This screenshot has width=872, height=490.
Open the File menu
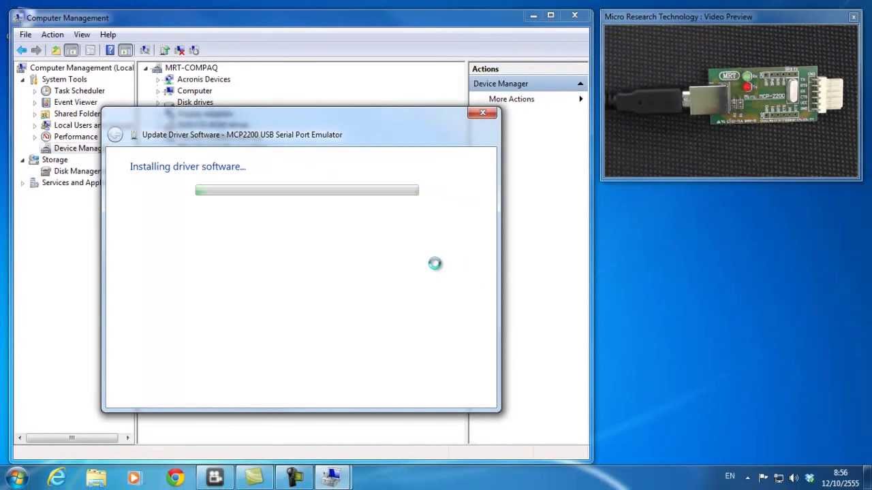[x=25, y=34]
